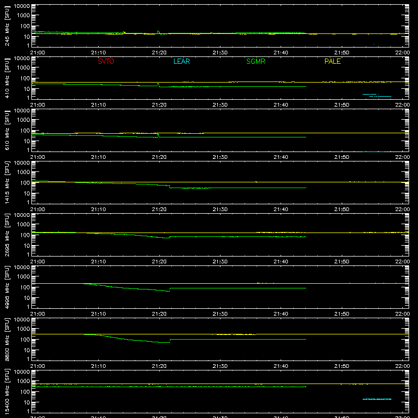
Task: Select the 1415 MHz [SFU] axis title
Action: click(7, 182)
